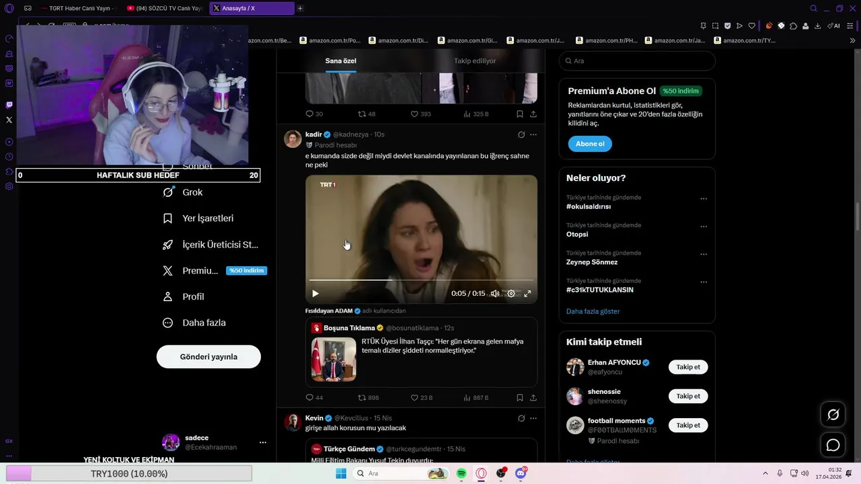The image size is (861, 484).
Task: Open Discord from the taskbar
Action: pos(521,473)
